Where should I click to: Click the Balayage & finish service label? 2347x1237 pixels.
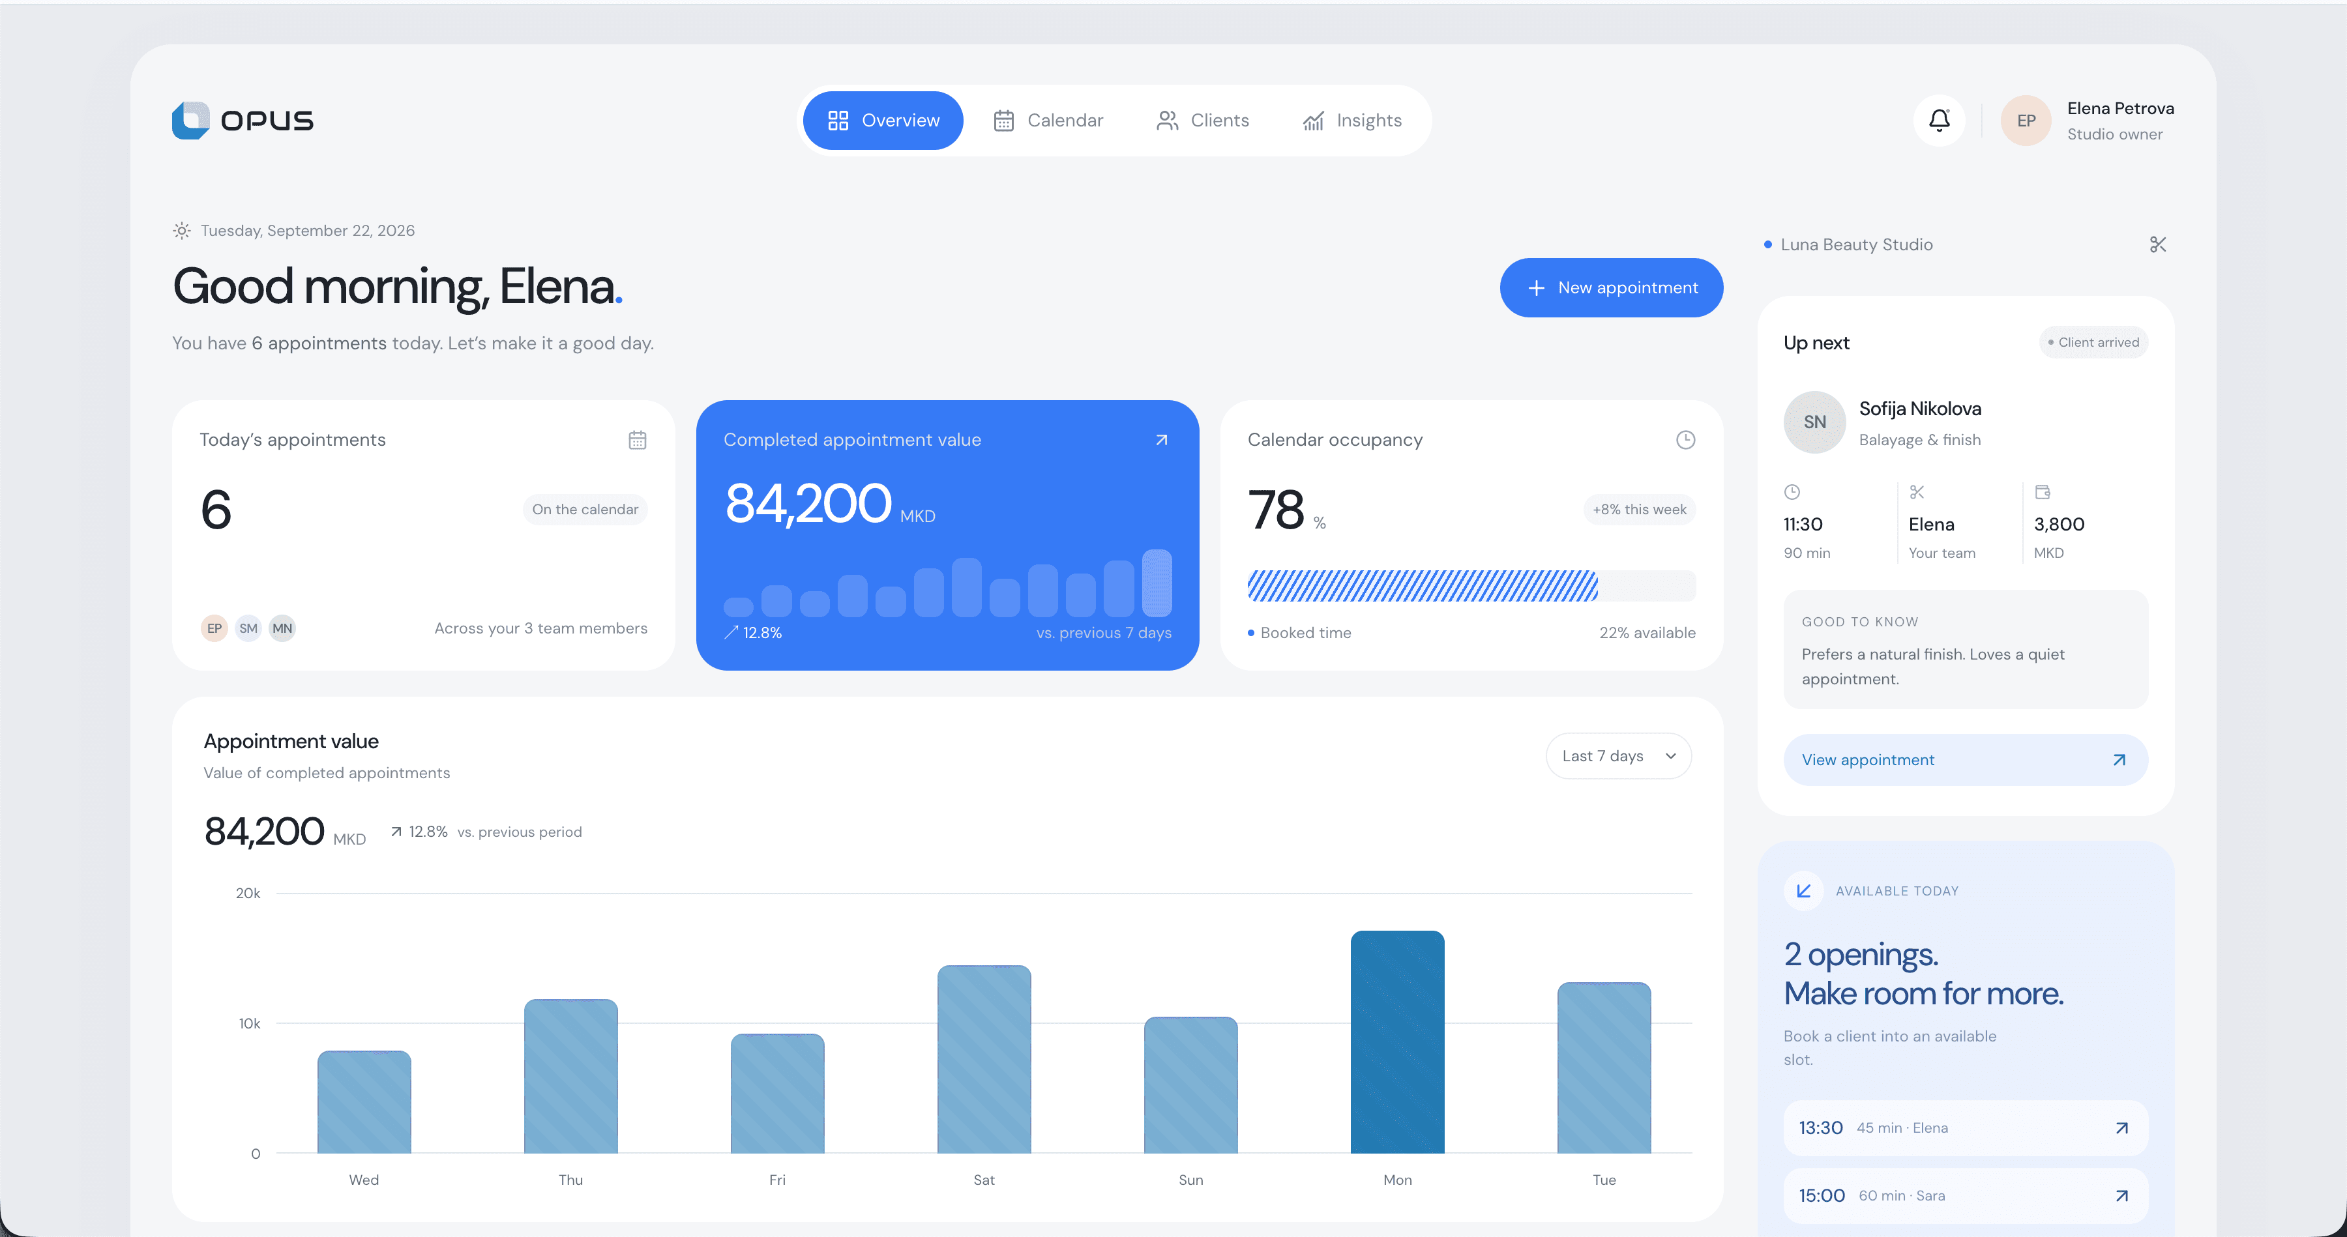pyautogui.click(x=1920, y=440)
